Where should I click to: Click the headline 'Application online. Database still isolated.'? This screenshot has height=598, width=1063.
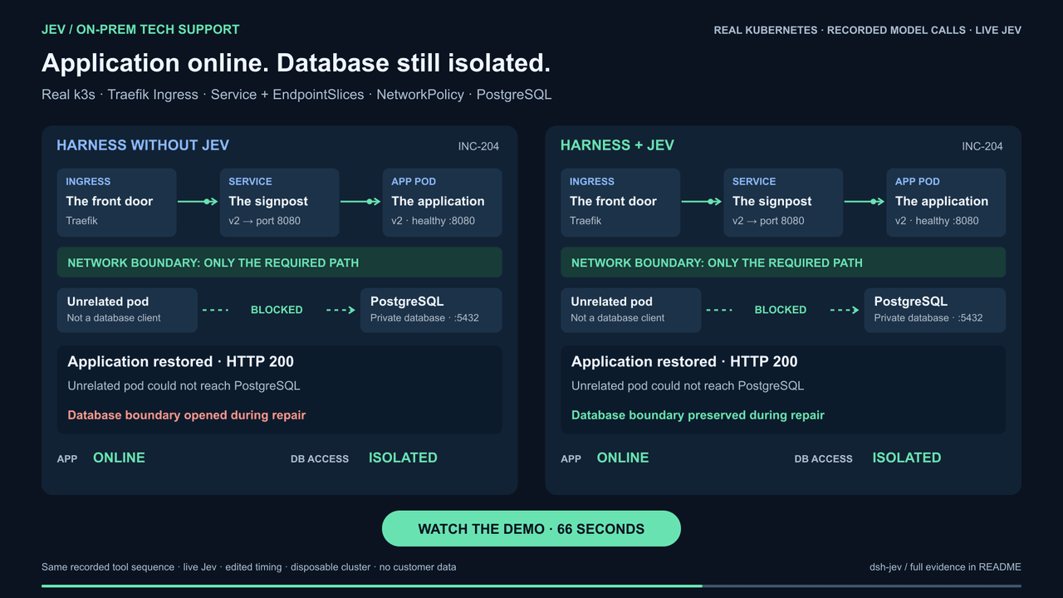[x=296, y=63]
